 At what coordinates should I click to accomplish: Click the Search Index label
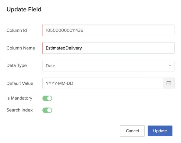pos(20,110)
